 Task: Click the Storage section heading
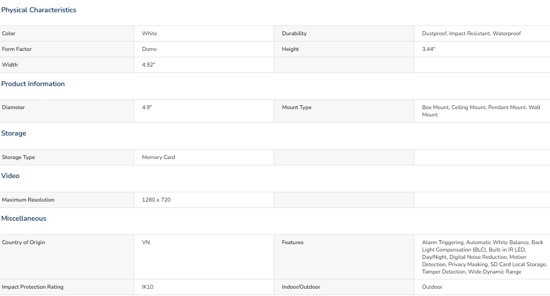pos(14,134)
